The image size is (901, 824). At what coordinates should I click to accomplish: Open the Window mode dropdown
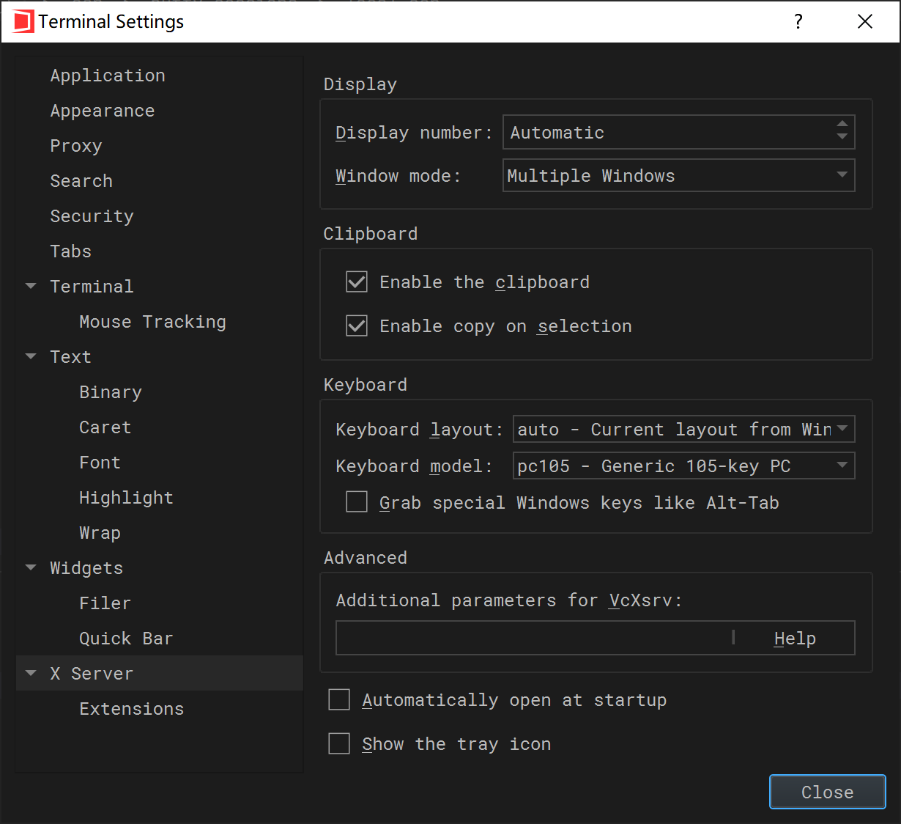pos(679,175)
